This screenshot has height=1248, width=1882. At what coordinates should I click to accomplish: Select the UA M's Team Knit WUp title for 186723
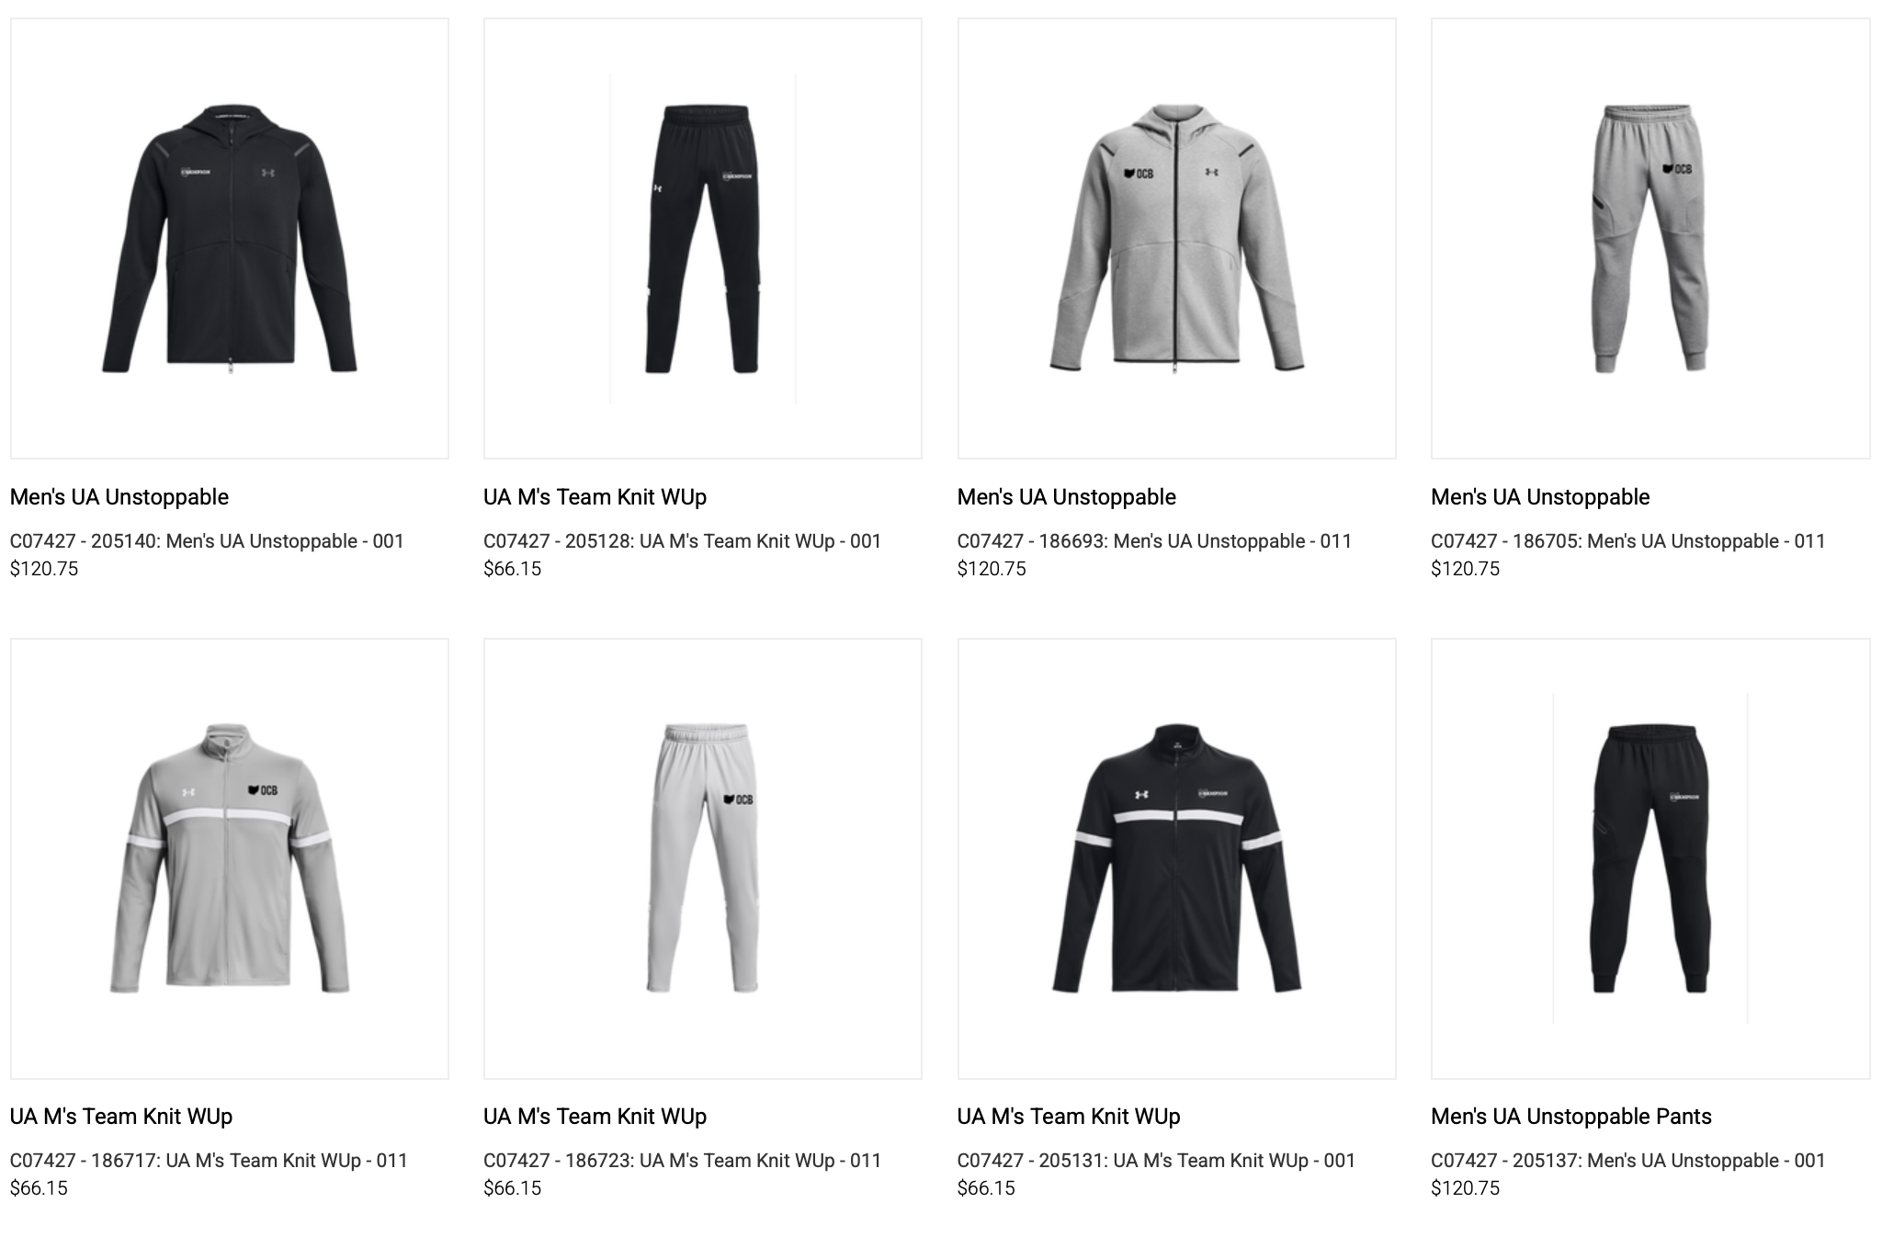(595, 1117)
